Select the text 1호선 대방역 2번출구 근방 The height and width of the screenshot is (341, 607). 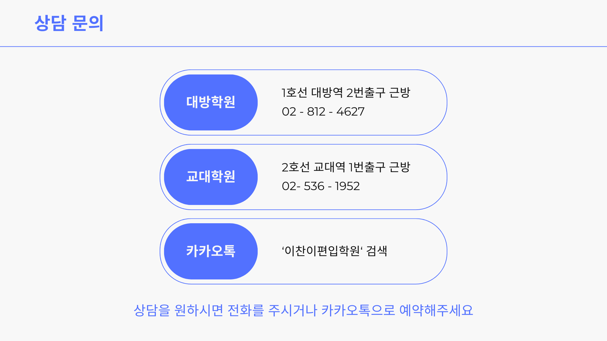pos(346,93)
